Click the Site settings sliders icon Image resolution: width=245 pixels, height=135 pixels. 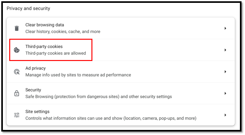click(17, 115)
